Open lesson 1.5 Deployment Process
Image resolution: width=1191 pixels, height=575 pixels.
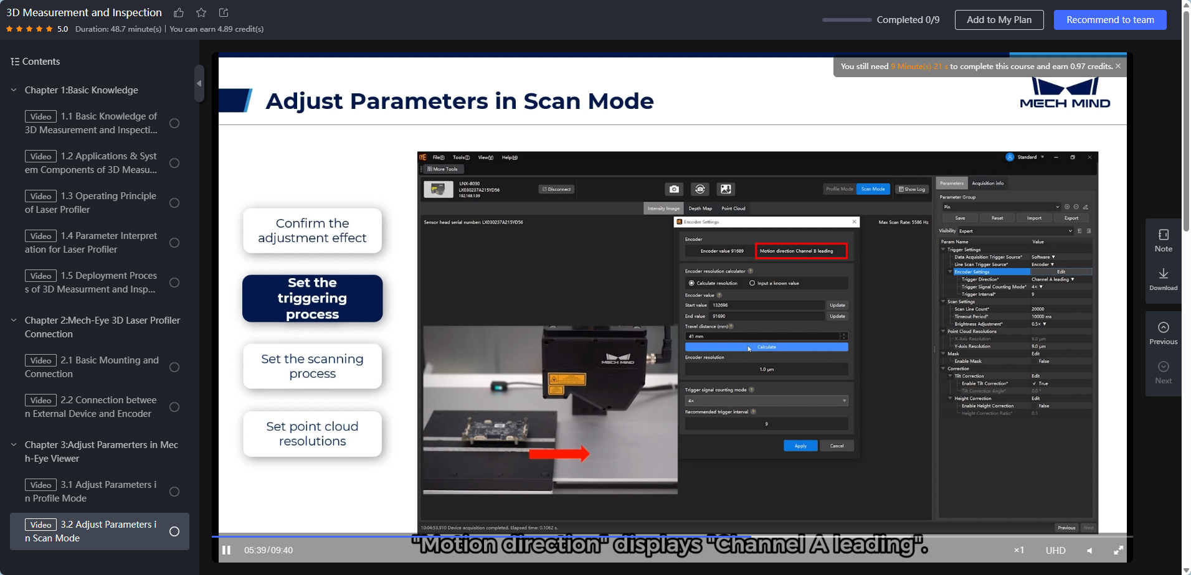tap(91, 283)
